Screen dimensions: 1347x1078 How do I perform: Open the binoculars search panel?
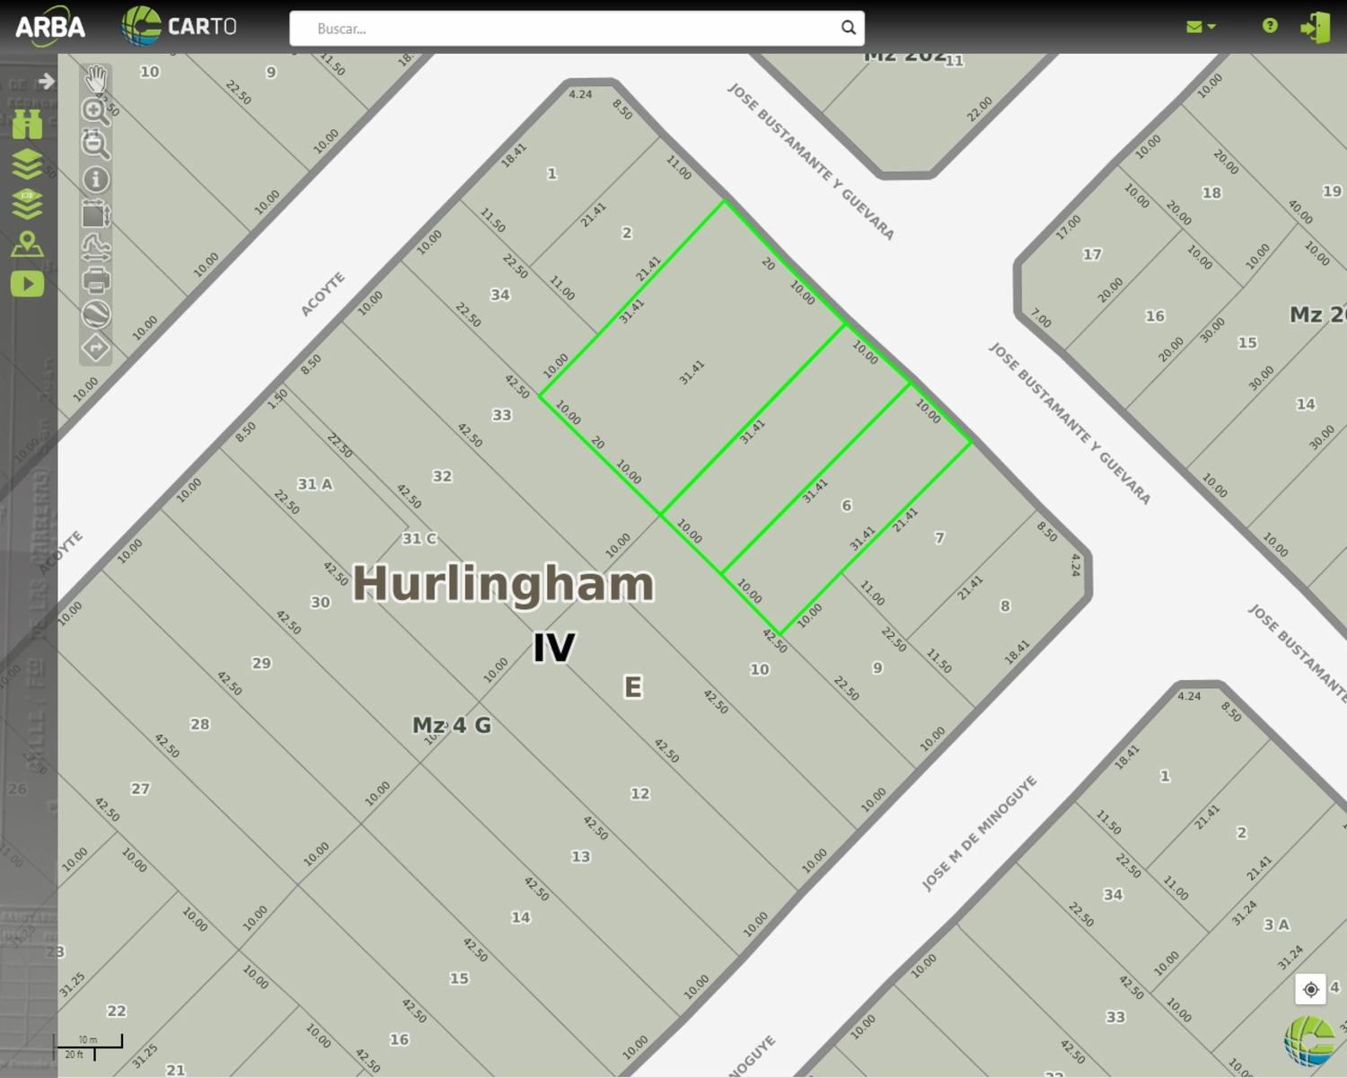tap(27, 124)
